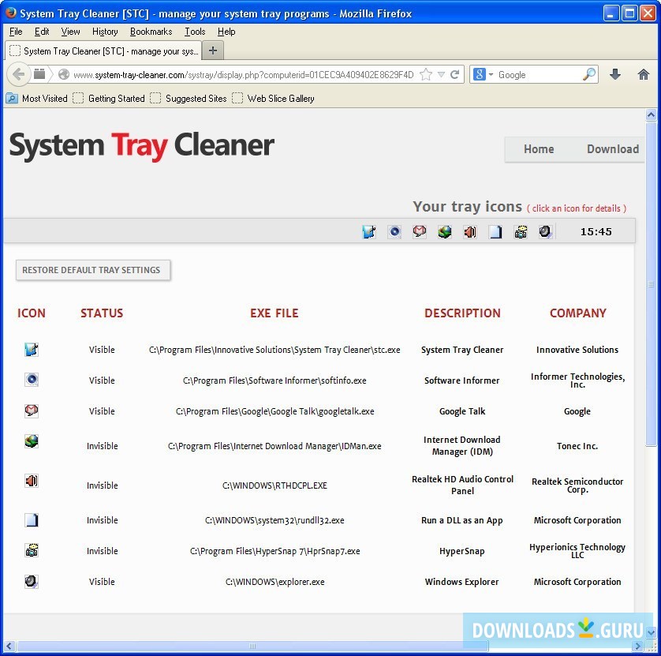
Task: Open the Tools menu
Action: pyautogui.click(x=195, y=32)
